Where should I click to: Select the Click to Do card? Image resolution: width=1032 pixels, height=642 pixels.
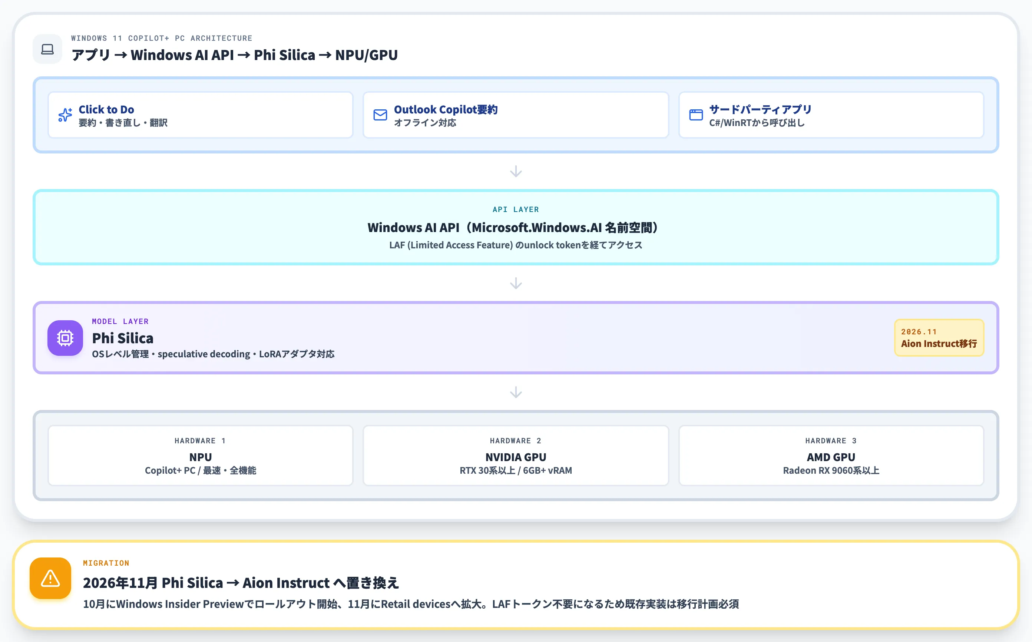click(x=201, y=115)
